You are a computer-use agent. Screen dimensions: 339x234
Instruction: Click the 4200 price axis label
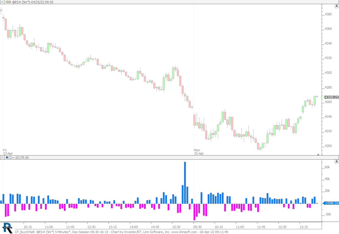click(x=328, y=146)
